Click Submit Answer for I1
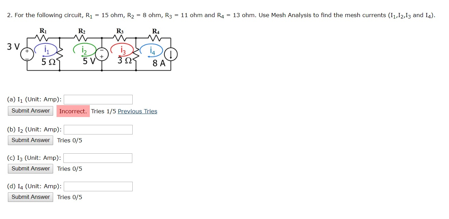The width and height of the screenshot is (449, 219). coord(30,111)
